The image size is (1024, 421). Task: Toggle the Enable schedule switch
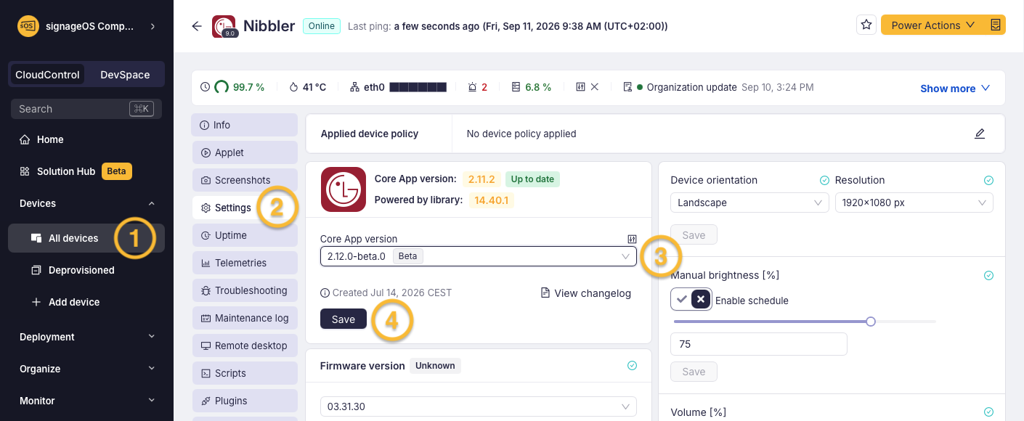click(691, 299)
